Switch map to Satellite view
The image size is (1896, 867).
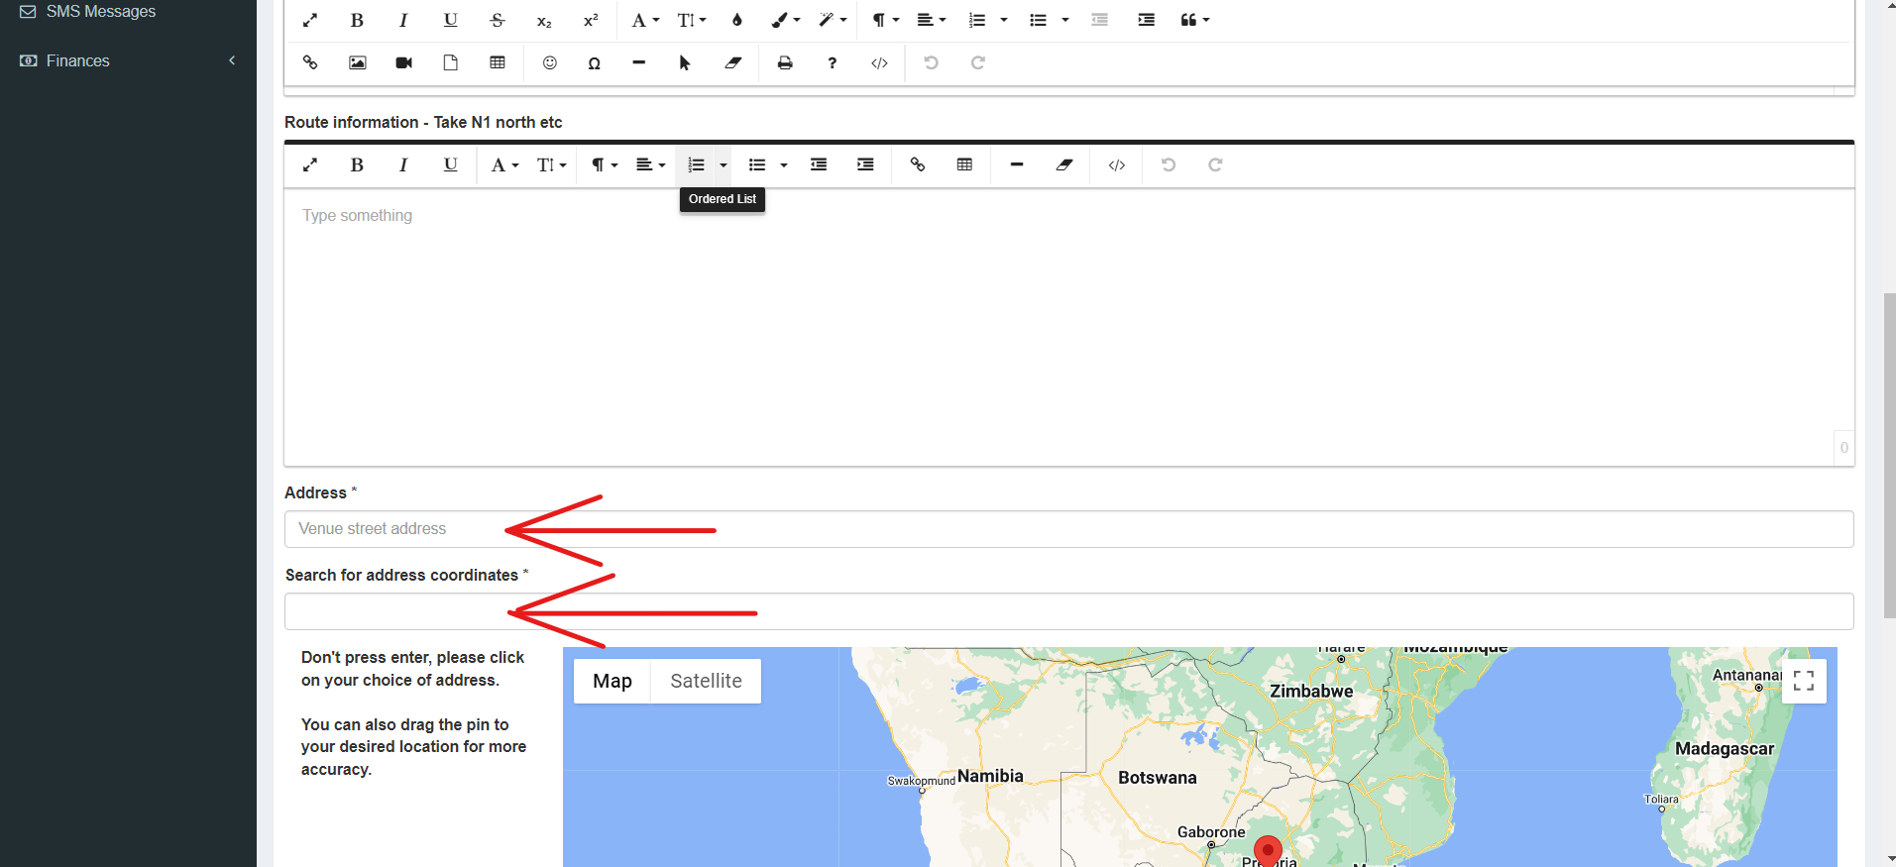[x=706, y=681]
